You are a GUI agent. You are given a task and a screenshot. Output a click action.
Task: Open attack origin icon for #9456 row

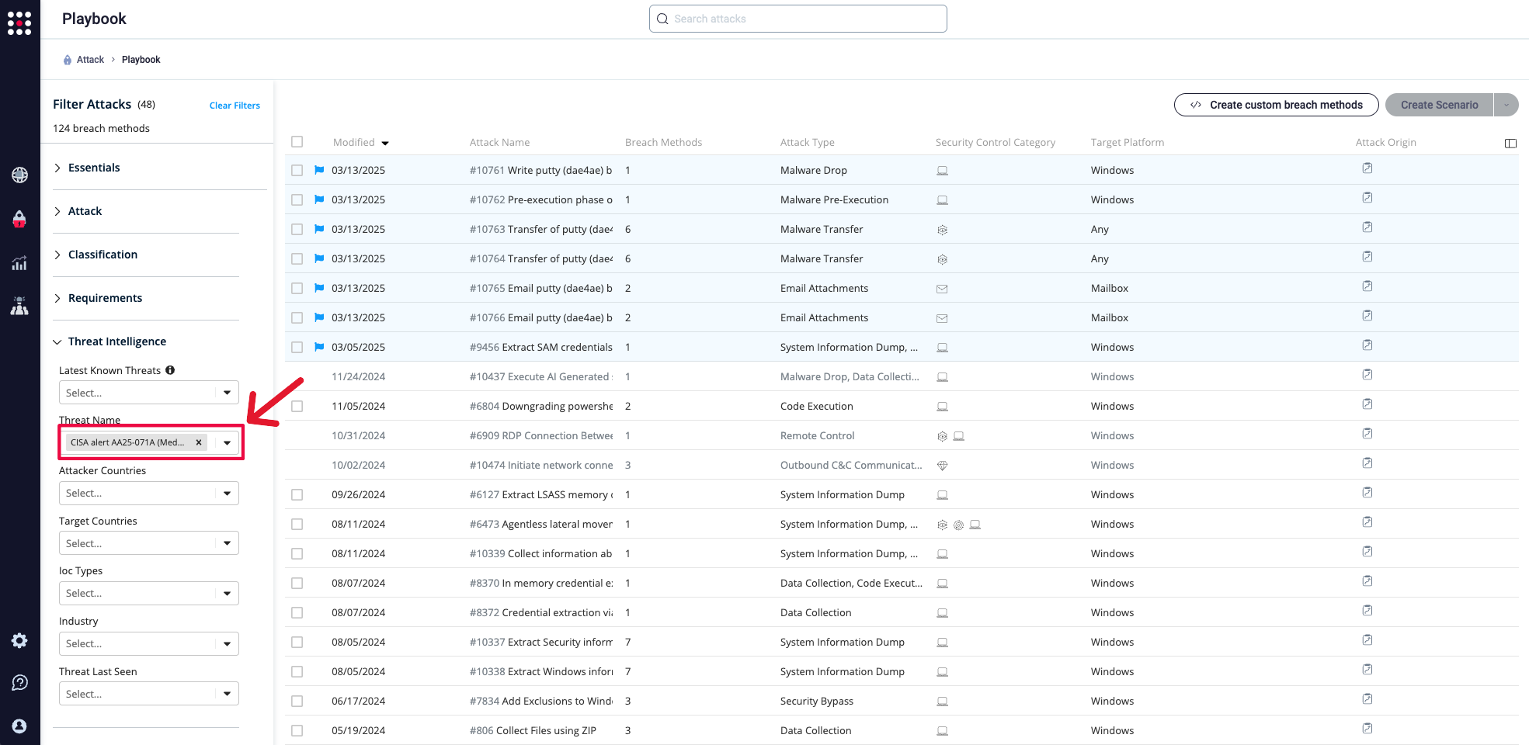pos(1367,345)
